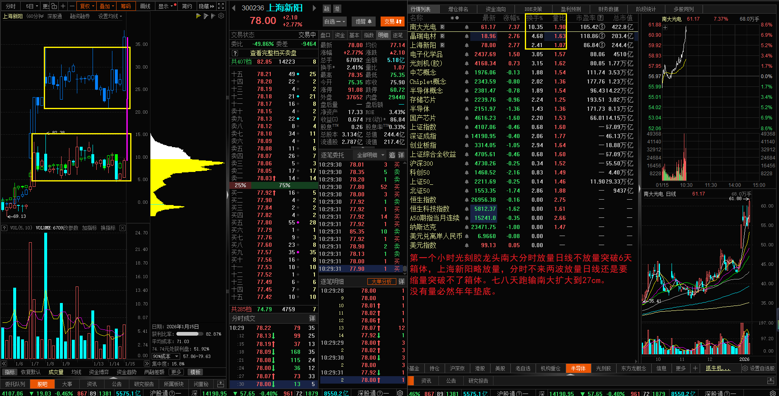Toggle the 指标 indicator button
Image resolution: width=779 pixels, height=396 pixels.
point(10,372)
